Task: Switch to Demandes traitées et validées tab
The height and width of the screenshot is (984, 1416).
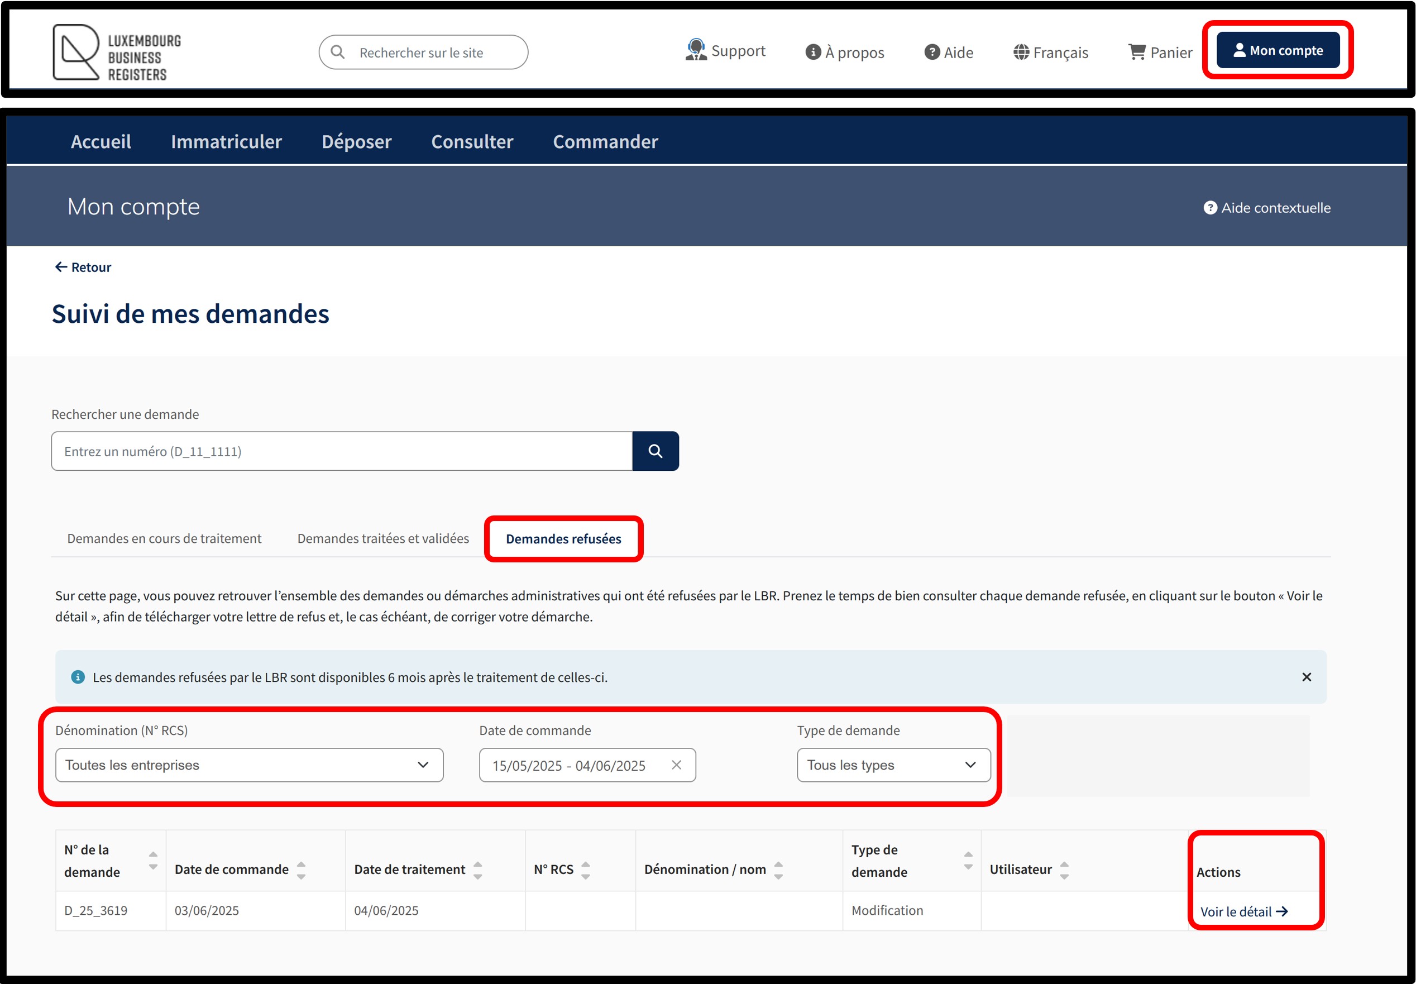Action: [383, 538]
